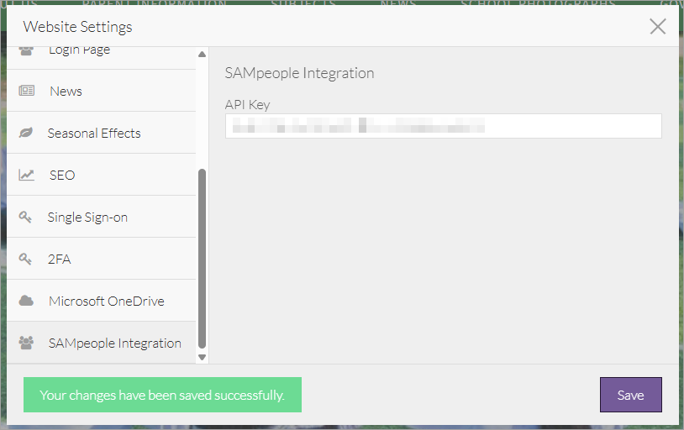Click the cloud icon for Microsoft OneDrive
Image resolution: width=684 pixels, height=430 pixels.
(x=27, y=301)
